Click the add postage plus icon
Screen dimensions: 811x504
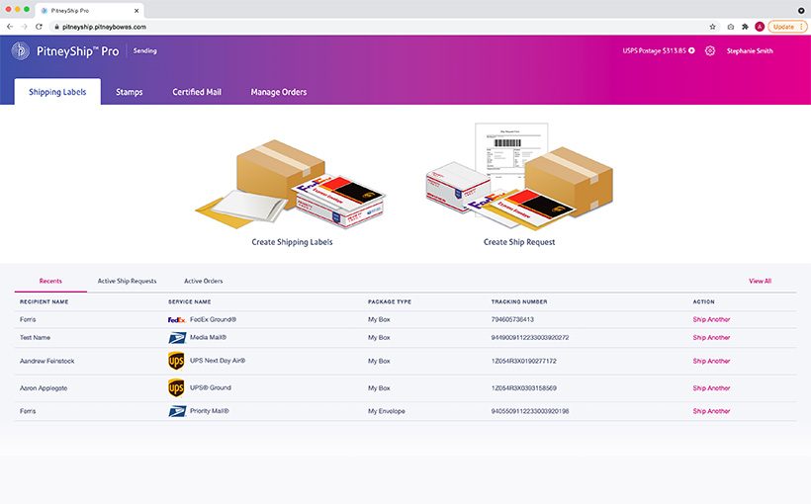691,50
